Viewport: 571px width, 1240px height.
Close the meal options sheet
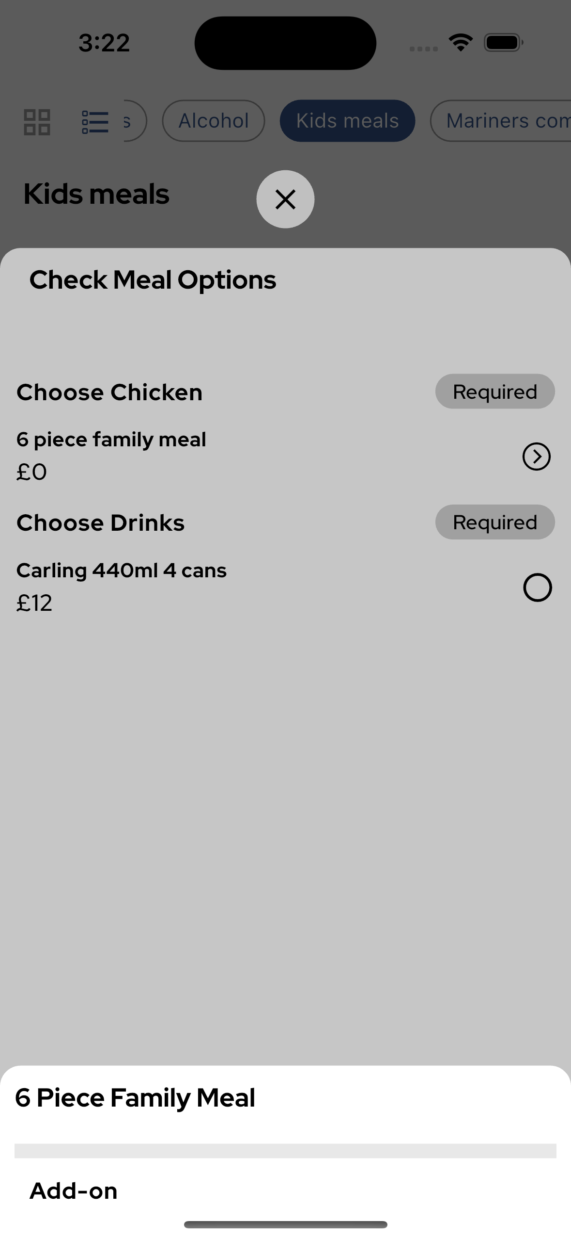285,199
